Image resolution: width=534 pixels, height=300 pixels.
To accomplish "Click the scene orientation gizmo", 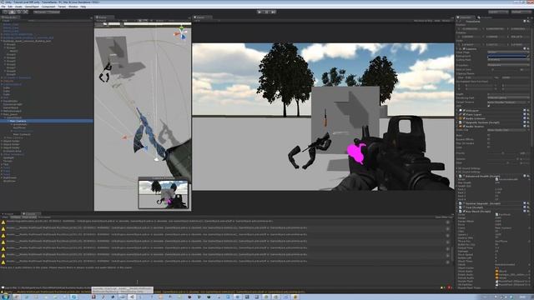I will 182,33.
